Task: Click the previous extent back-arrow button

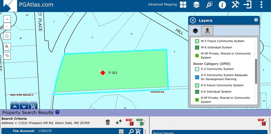Action: point(7,56)
